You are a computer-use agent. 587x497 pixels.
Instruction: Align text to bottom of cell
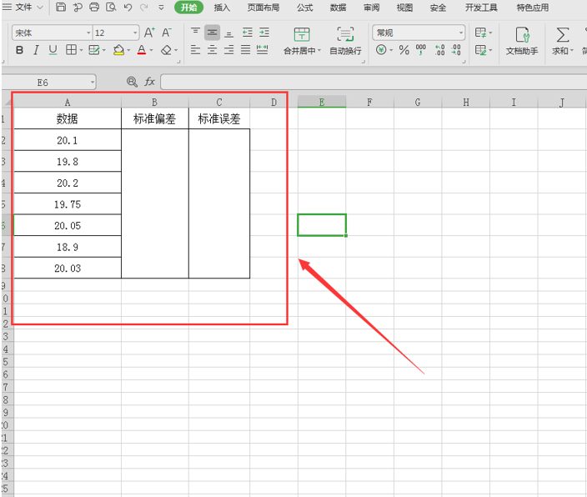point(228,33)
